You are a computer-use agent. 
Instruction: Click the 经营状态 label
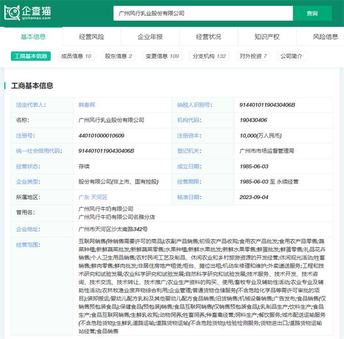[28, 167]
